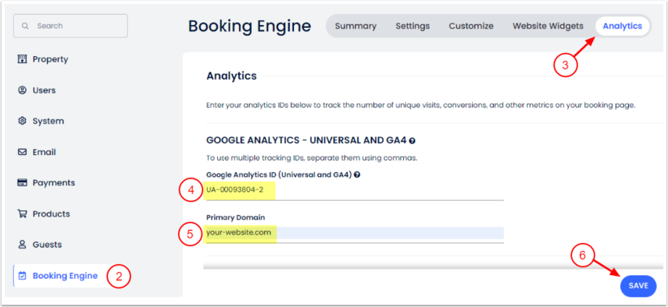Click the Users person icon
Viewport: 668px width, 307px height.
(x=22, y=90)
